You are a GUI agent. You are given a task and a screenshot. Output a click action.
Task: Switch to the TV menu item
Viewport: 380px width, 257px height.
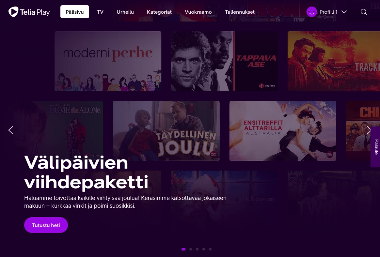point(100,12)
